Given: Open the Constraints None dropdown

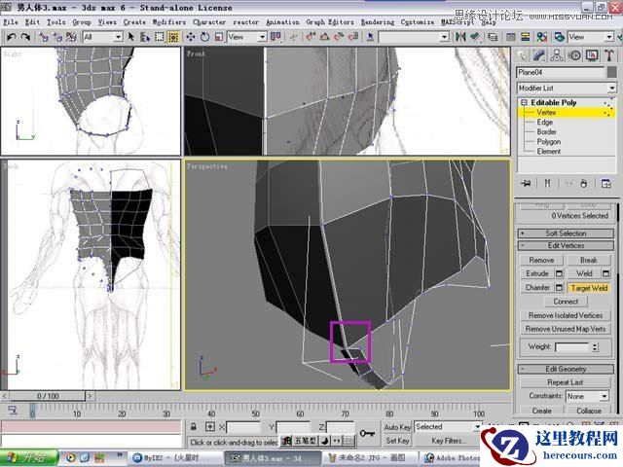Looking at the screenshot, I should [x=588, y=396].
